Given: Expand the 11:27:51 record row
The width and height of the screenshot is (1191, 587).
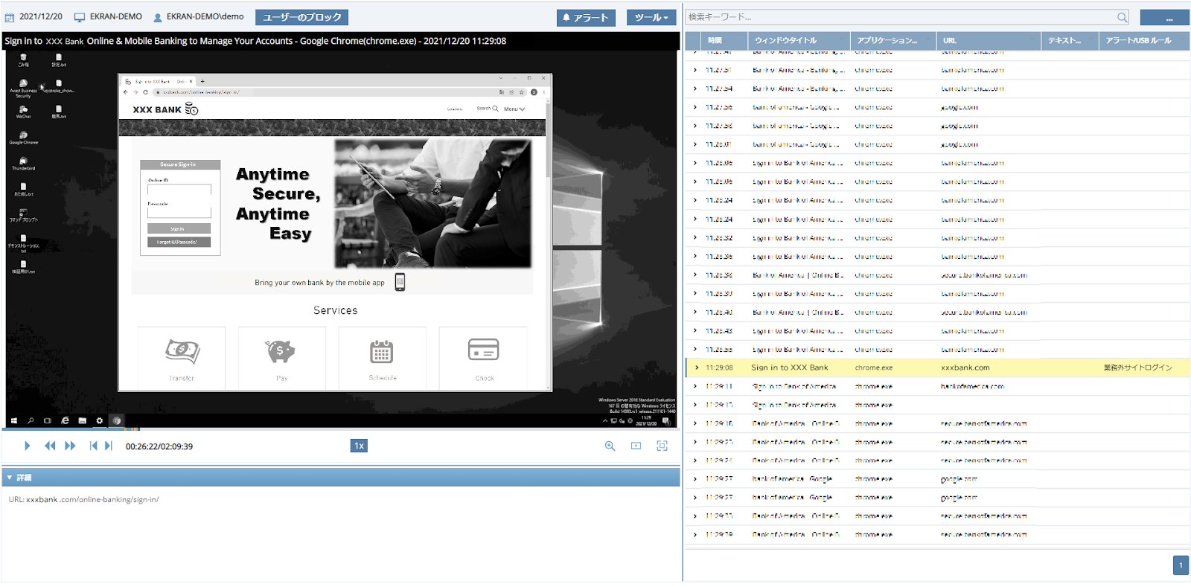Looking at the screenshot, I should tap(695, 70).
